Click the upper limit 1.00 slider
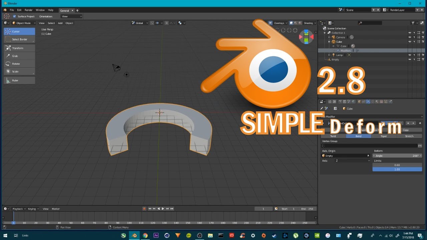Viewport: 427px width, 240px height. (397, 169)
